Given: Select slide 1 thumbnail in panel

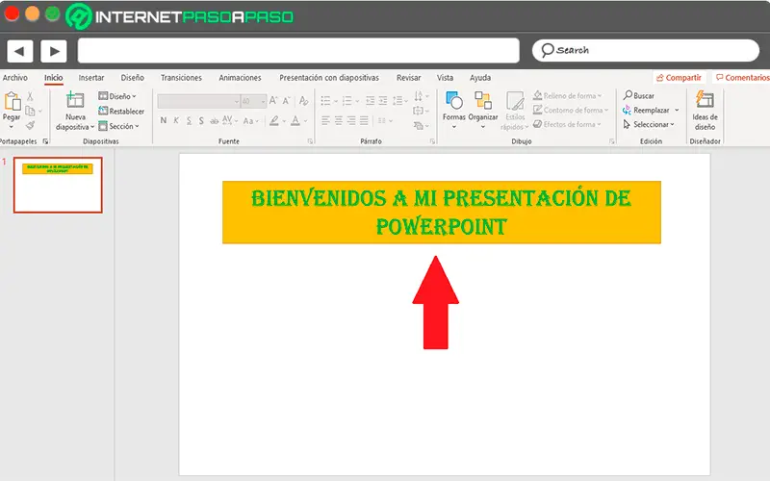Looking at the screenshot, I should (x=58, y=185).
